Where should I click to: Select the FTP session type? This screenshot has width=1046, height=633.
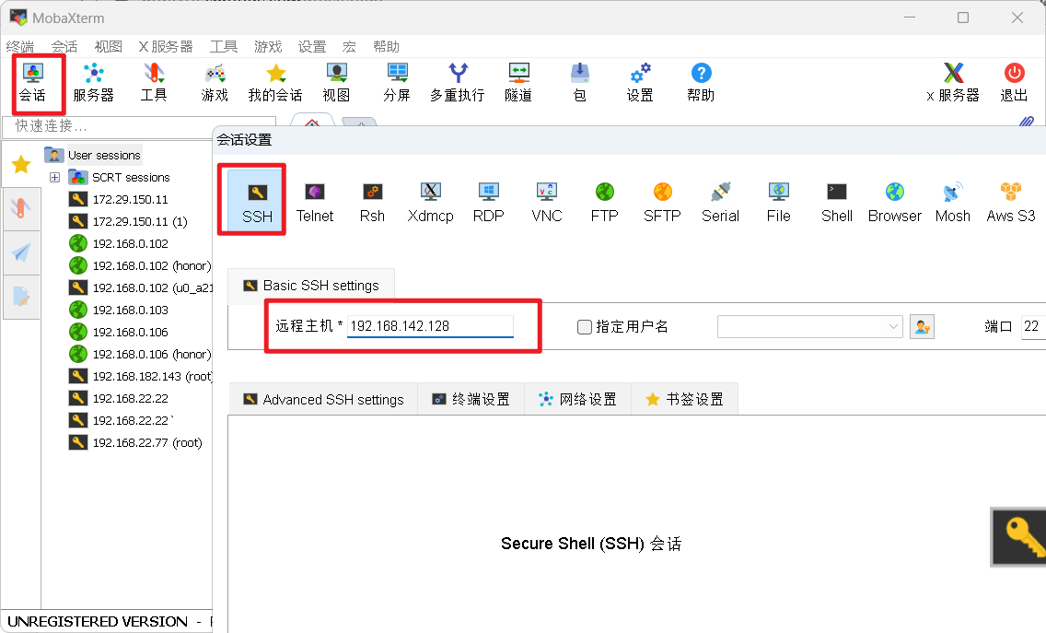point(604,203)
